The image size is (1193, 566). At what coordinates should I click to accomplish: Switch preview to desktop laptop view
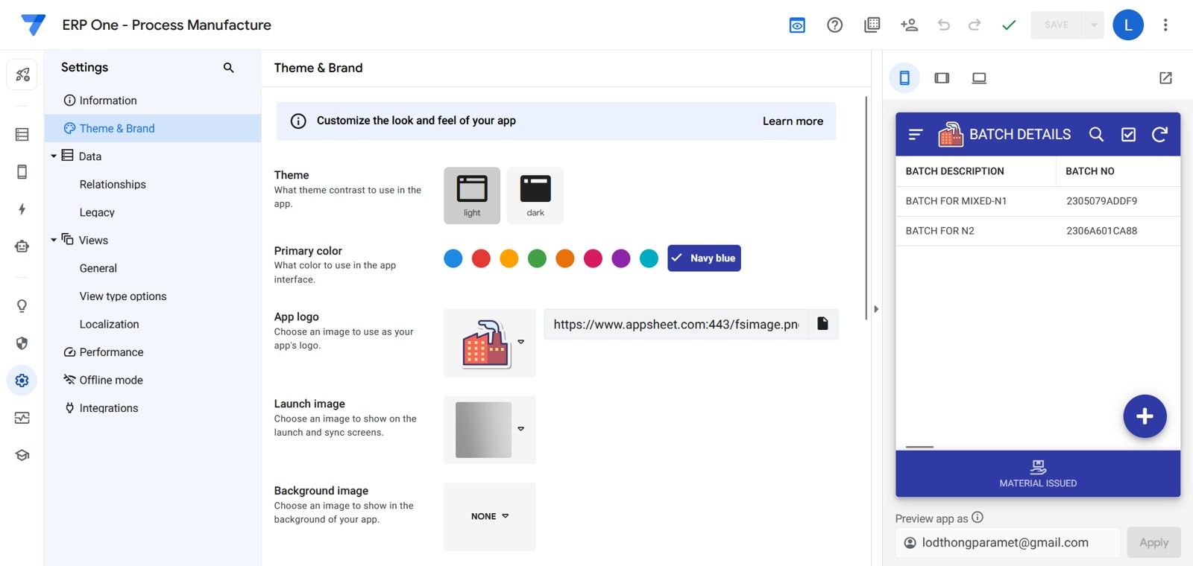tap(979, 78)
